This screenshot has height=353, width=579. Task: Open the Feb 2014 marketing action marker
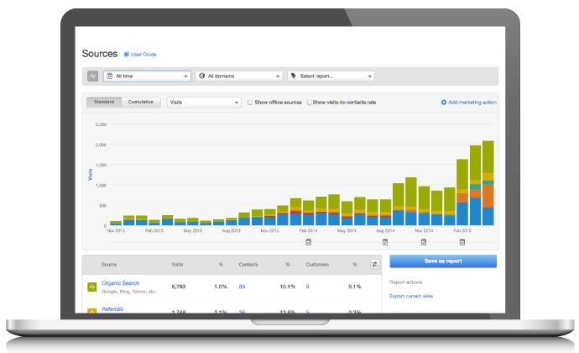tap(308, 242)
